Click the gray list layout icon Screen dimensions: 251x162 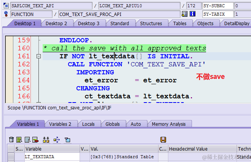pos(27,140)
